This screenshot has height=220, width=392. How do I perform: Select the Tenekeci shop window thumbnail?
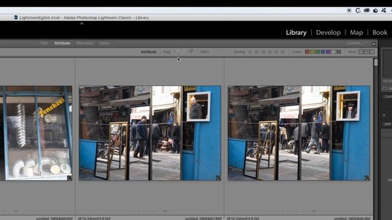coord(36,133)
